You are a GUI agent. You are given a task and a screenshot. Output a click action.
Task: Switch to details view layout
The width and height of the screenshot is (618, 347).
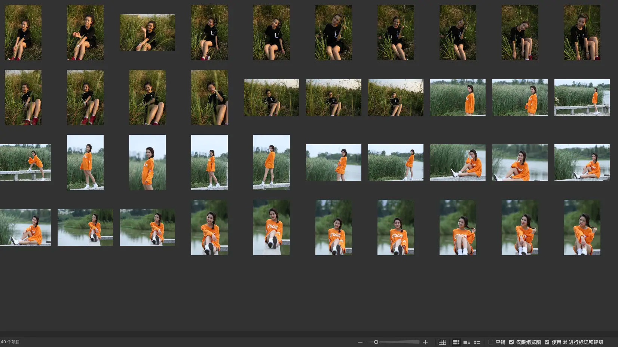pos(466,342)
